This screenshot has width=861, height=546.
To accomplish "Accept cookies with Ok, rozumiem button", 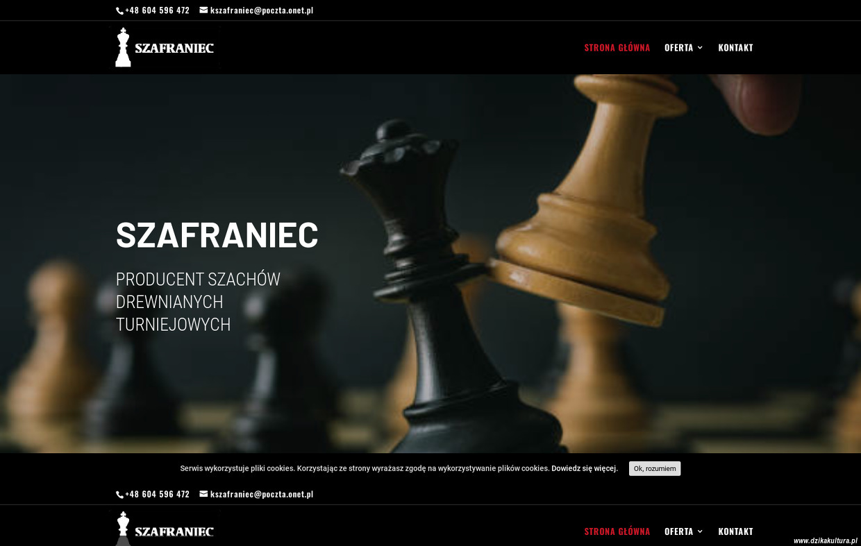I will (x=655, y=468).
